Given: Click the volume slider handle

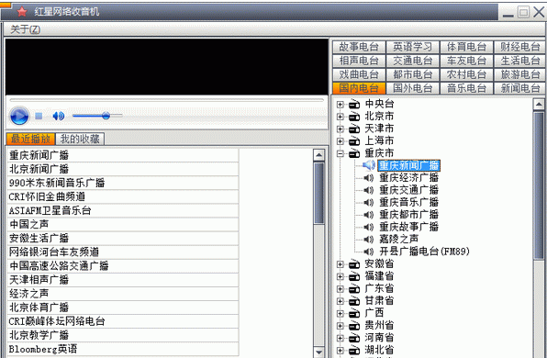Looking at the screenshot, I should coord(106,116).
